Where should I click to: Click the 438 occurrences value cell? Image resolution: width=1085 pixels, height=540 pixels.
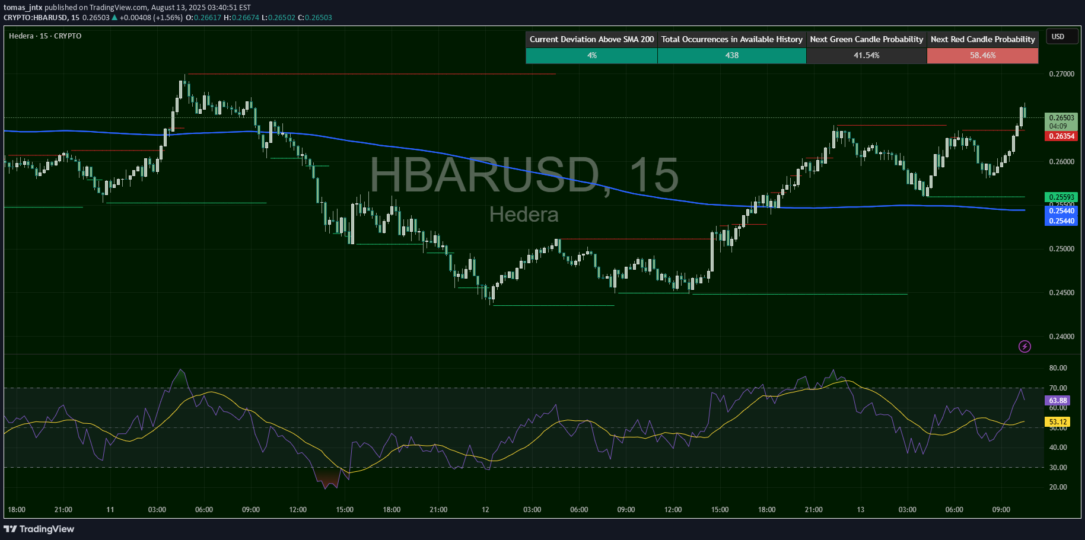731,55
